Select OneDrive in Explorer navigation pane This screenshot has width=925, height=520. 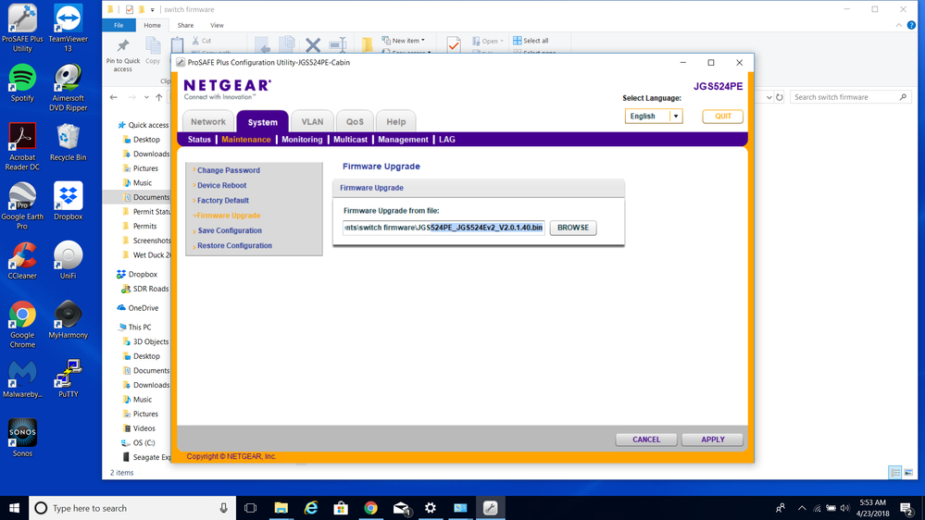tap(138, 308)
